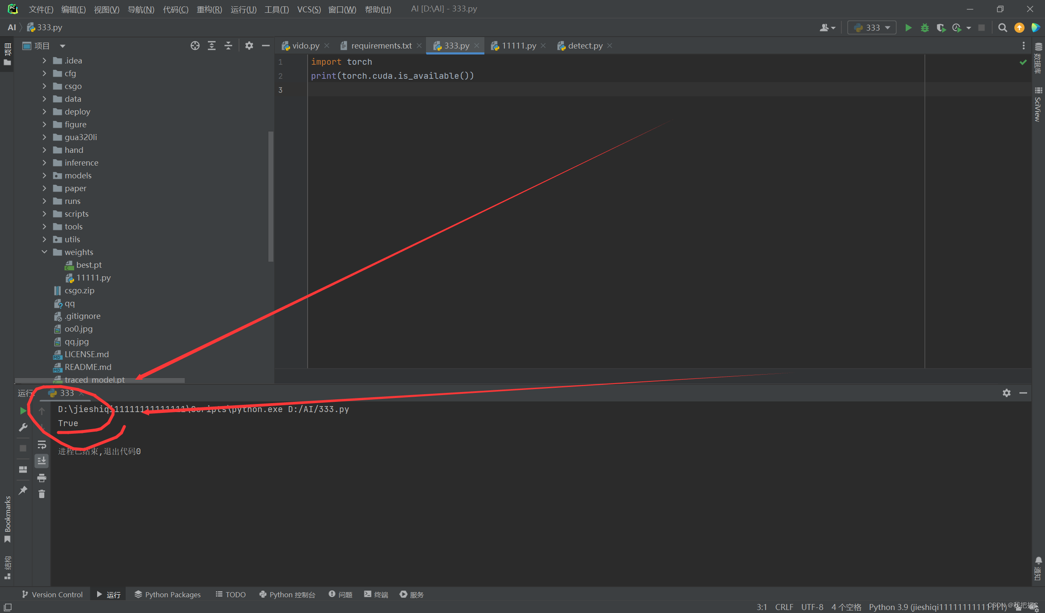
Task: Toggle soft-wrap in run console
Action: pyautogui.click(x=41, y=445)
